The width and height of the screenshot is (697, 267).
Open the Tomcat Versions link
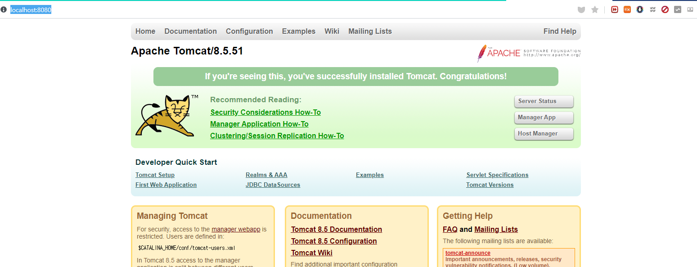(x=490, y=185)
